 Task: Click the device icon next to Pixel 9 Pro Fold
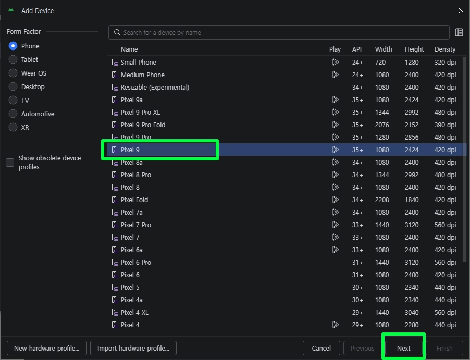click(x=115, y=125)
